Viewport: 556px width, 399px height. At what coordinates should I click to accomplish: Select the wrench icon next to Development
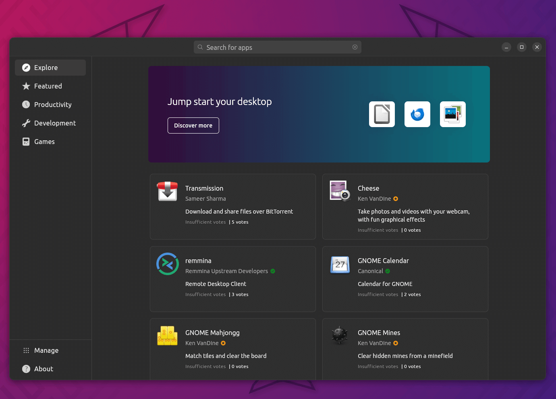click(x=26, y=123)
